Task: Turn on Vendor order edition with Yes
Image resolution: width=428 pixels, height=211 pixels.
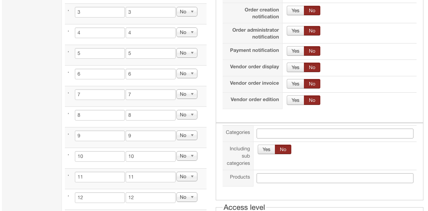Action: pos(295,100)
